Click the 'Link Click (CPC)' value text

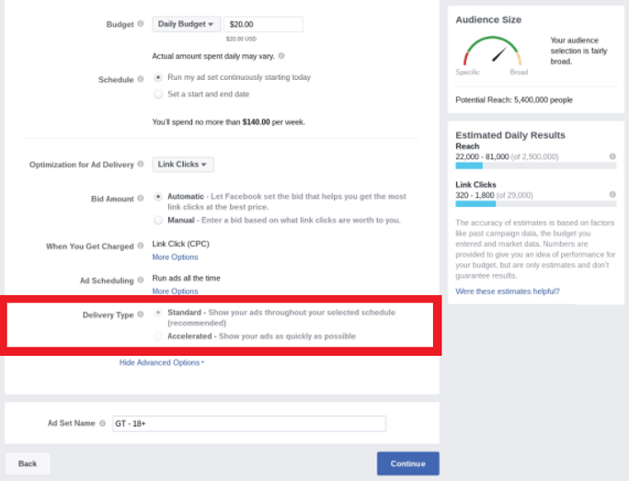click(180, 244)
